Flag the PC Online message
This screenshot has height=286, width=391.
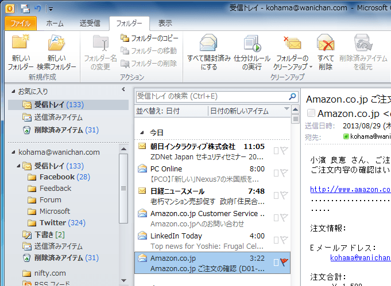pyautogui.click(x=284, y=173)
